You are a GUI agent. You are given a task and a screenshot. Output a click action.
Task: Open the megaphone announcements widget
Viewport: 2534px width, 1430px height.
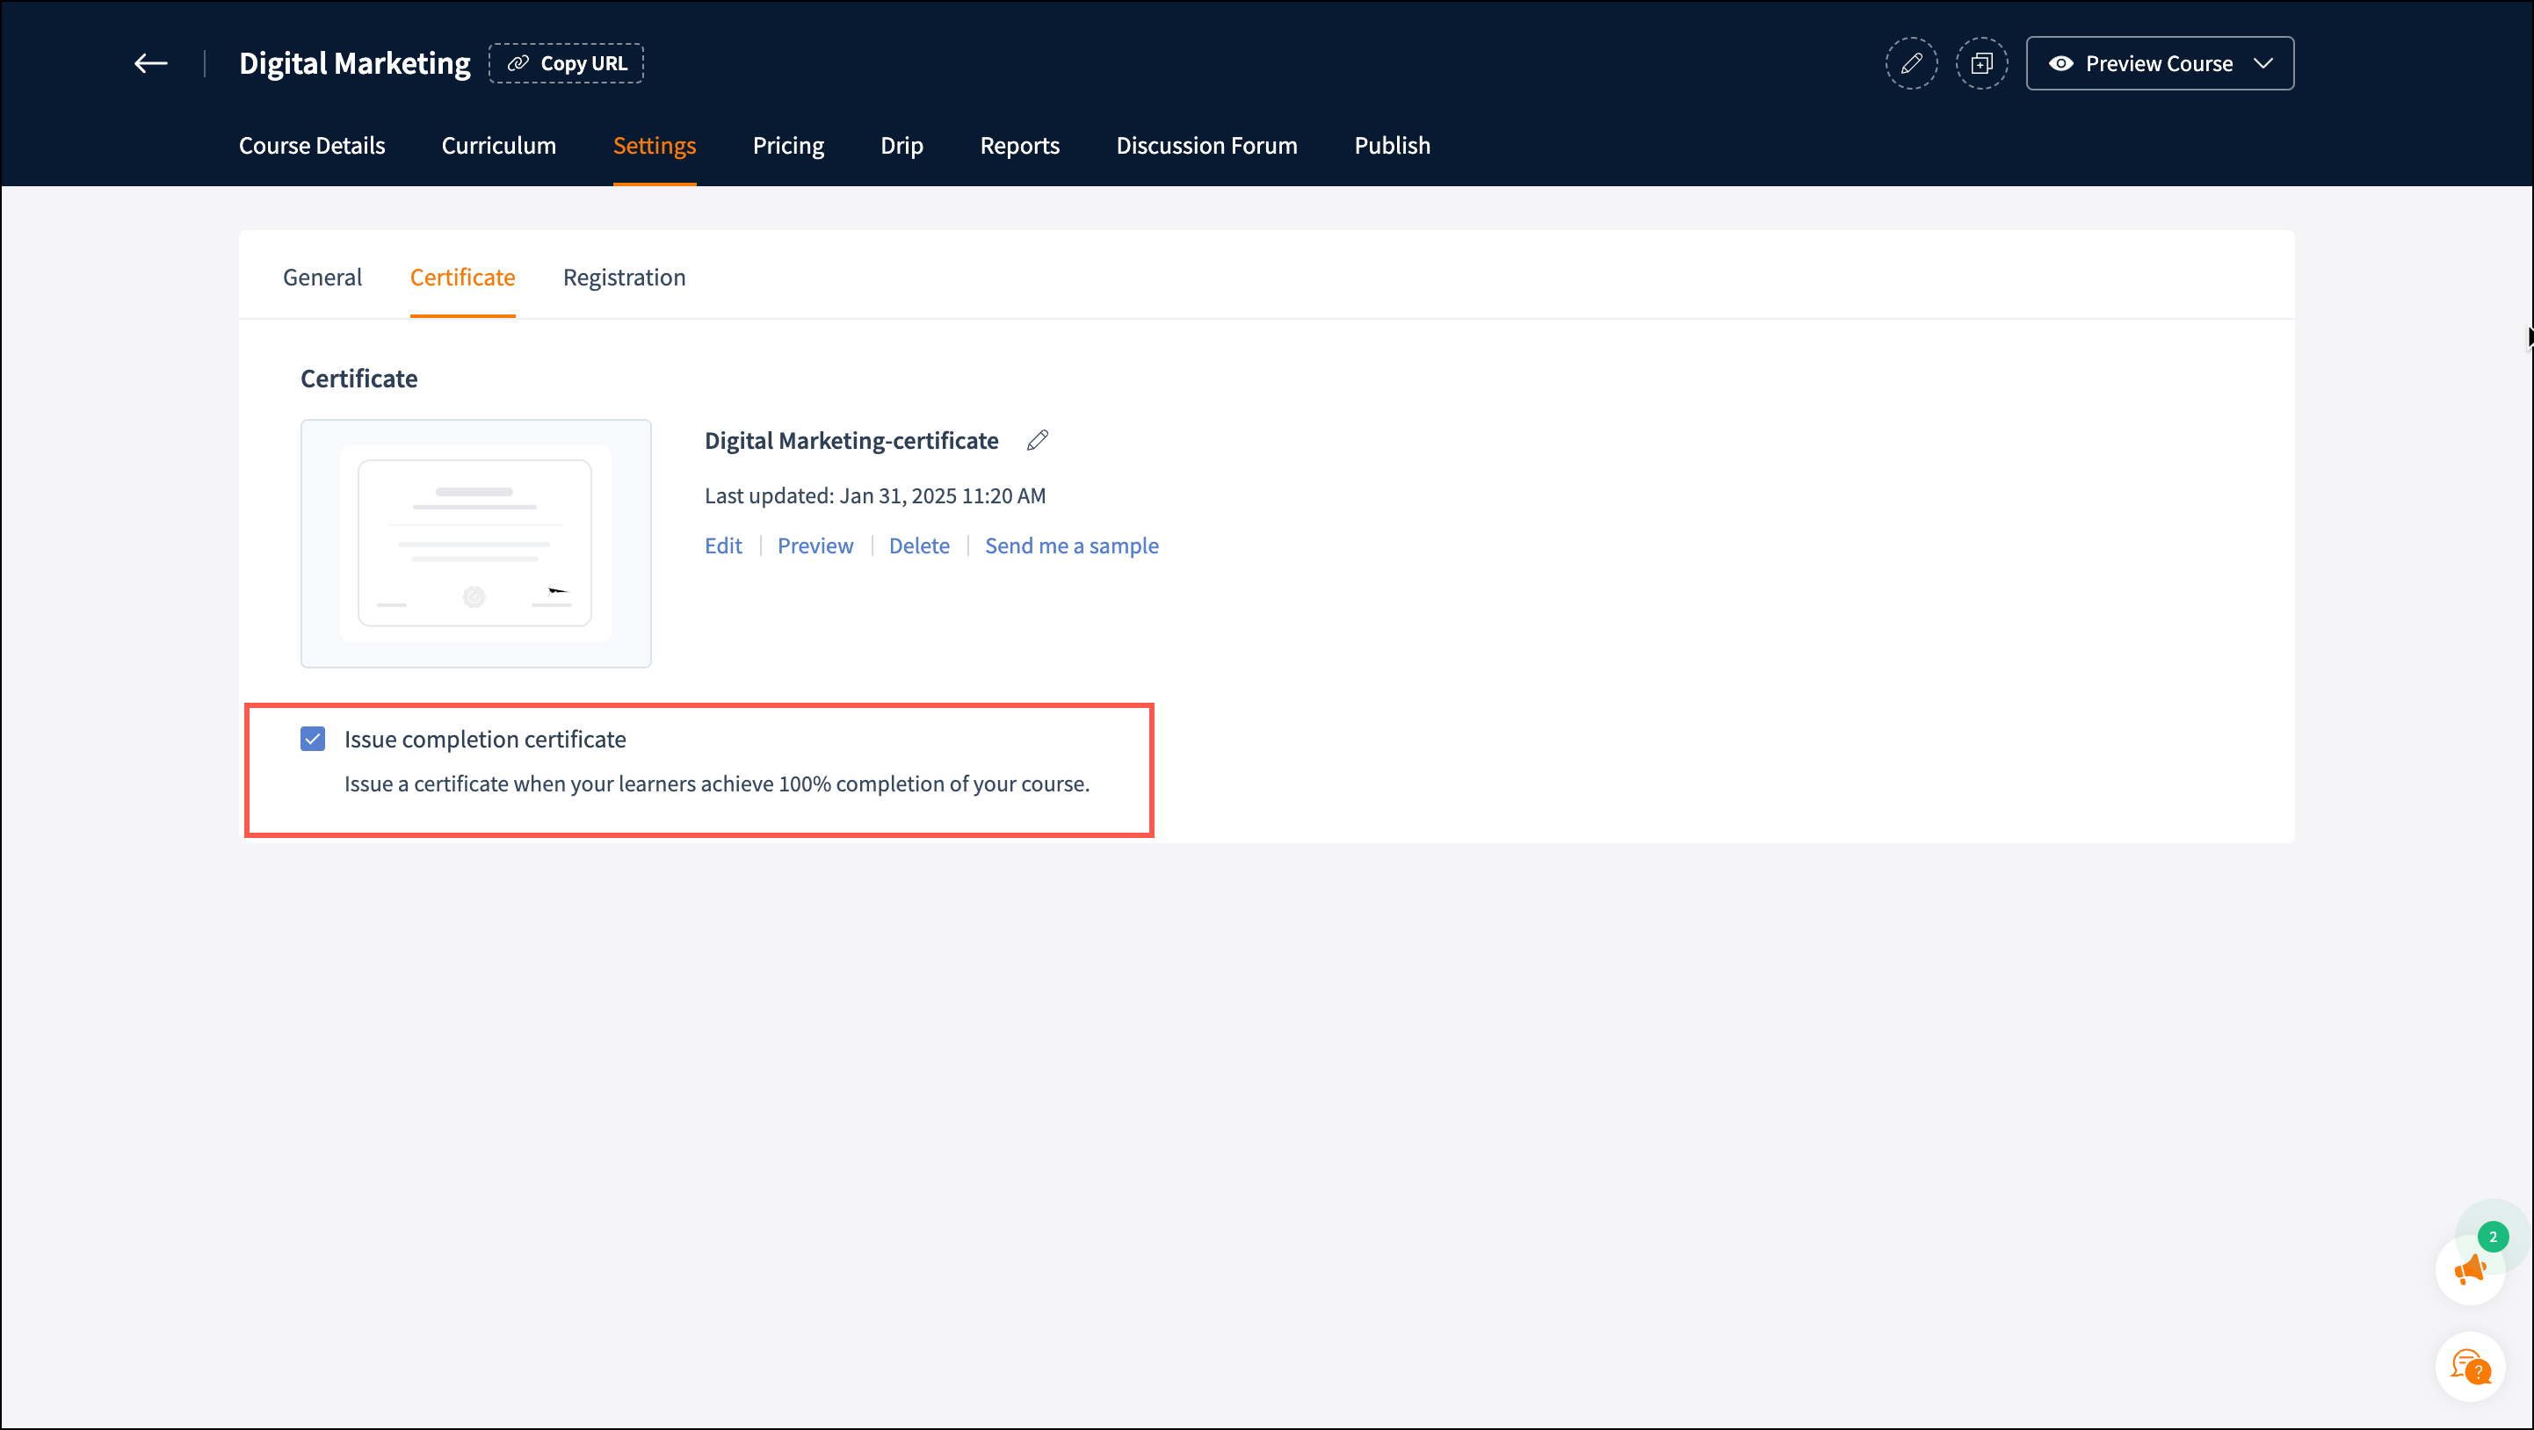2469,1269
